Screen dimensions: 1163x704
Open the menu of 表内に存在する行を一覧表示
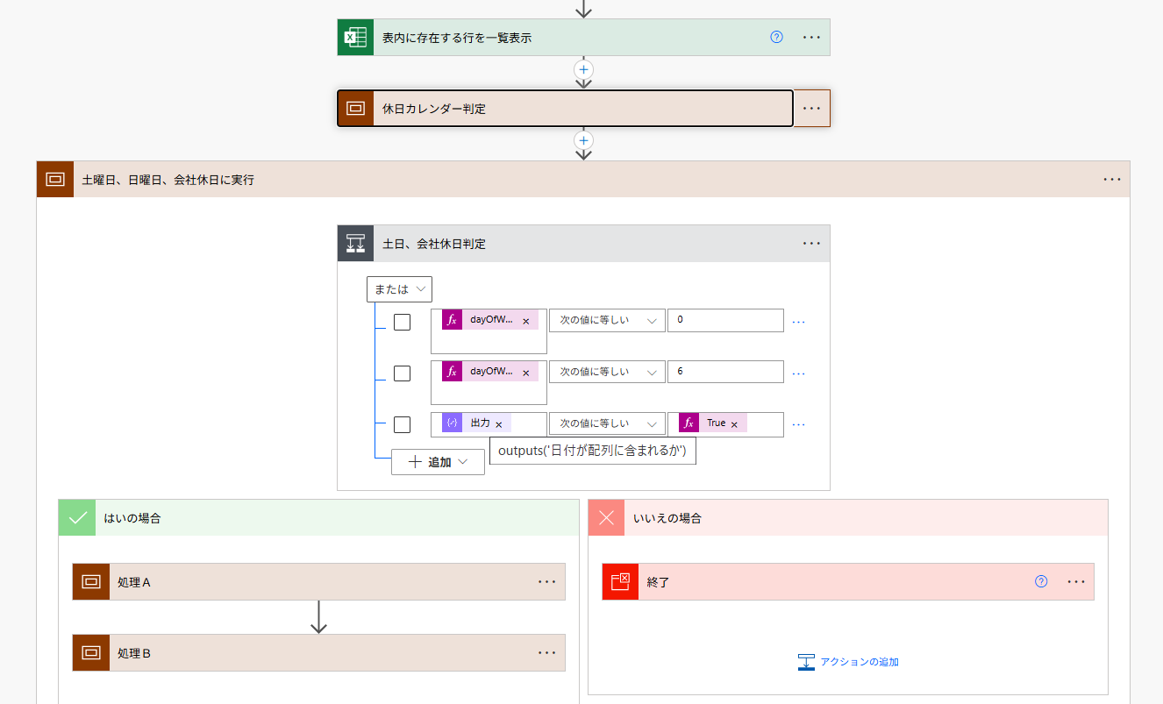click(x=811, y=38)
